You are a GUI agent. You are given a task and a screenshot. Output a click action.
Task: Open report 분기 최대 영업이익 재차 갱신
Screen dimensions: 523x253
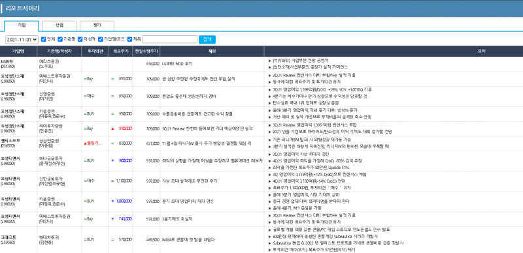click(x=188, y=201)
